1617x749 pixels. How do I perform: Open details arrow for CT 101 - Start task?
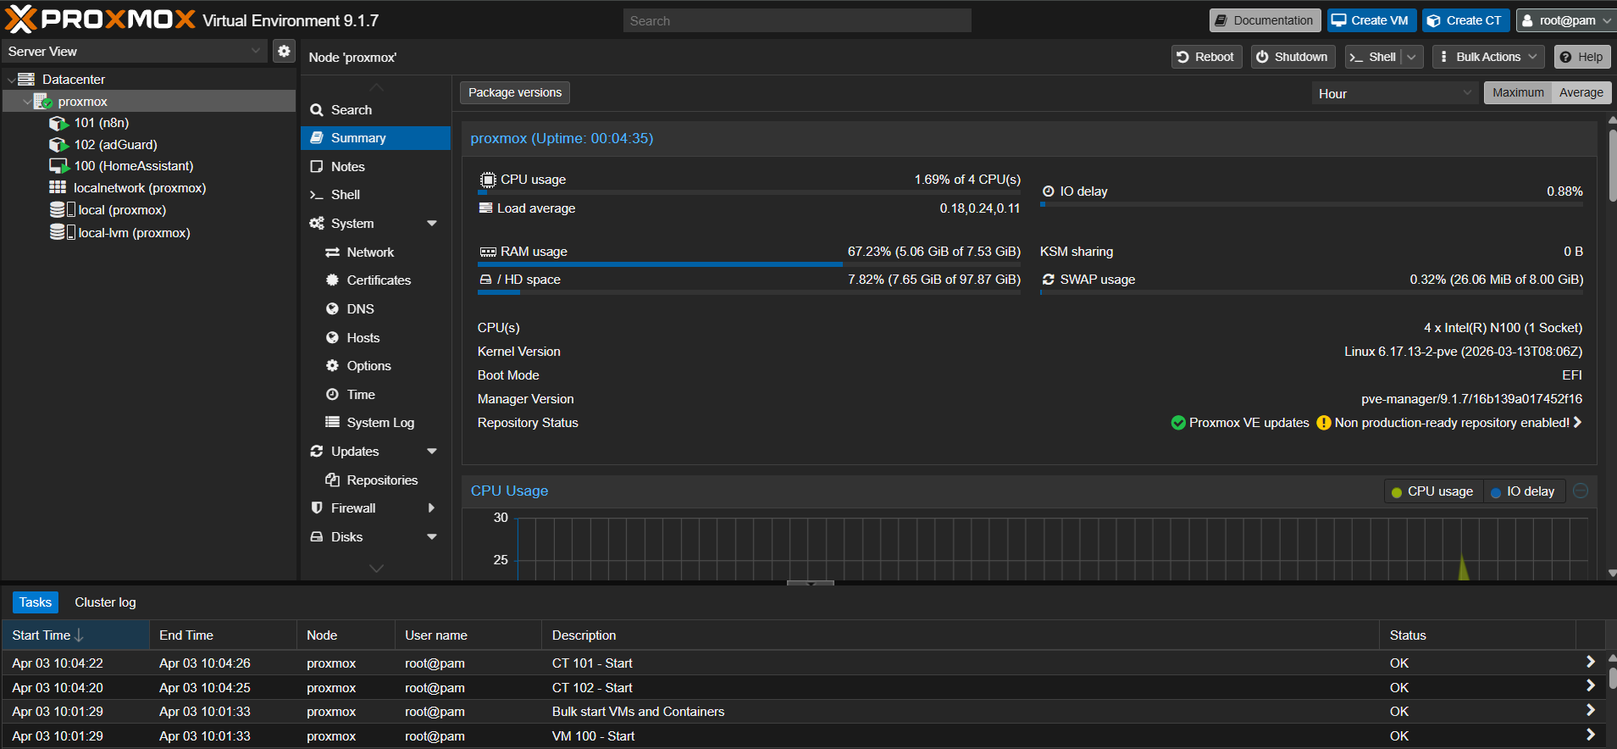coord(1590,663)
